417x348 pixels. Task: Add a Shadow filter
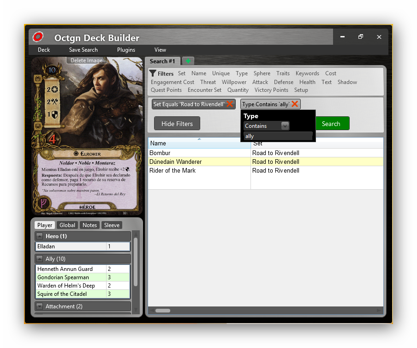(347, 82)
